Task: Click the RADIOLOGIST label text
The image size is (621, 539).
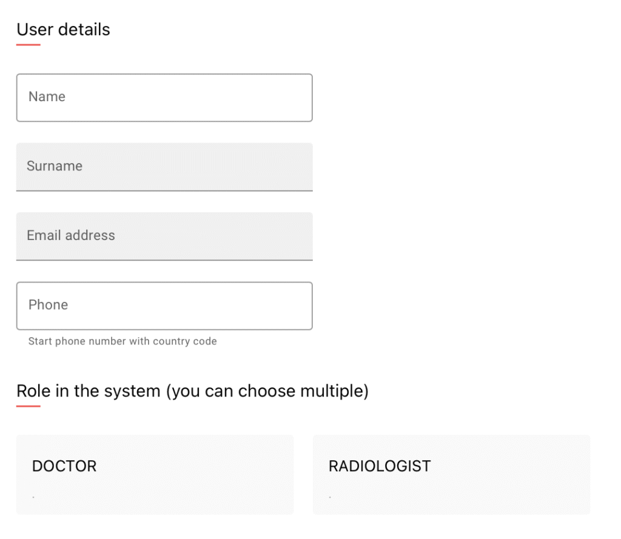Action: pos(380,466)
